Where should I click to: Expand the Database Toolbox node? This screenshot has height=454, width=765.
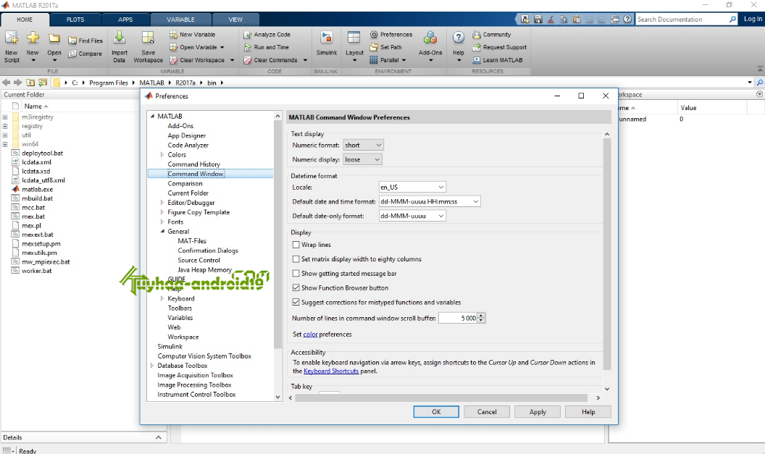(152, 365)
